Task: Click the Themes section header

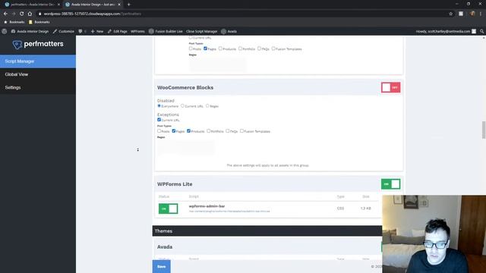Action: point(267,231)
